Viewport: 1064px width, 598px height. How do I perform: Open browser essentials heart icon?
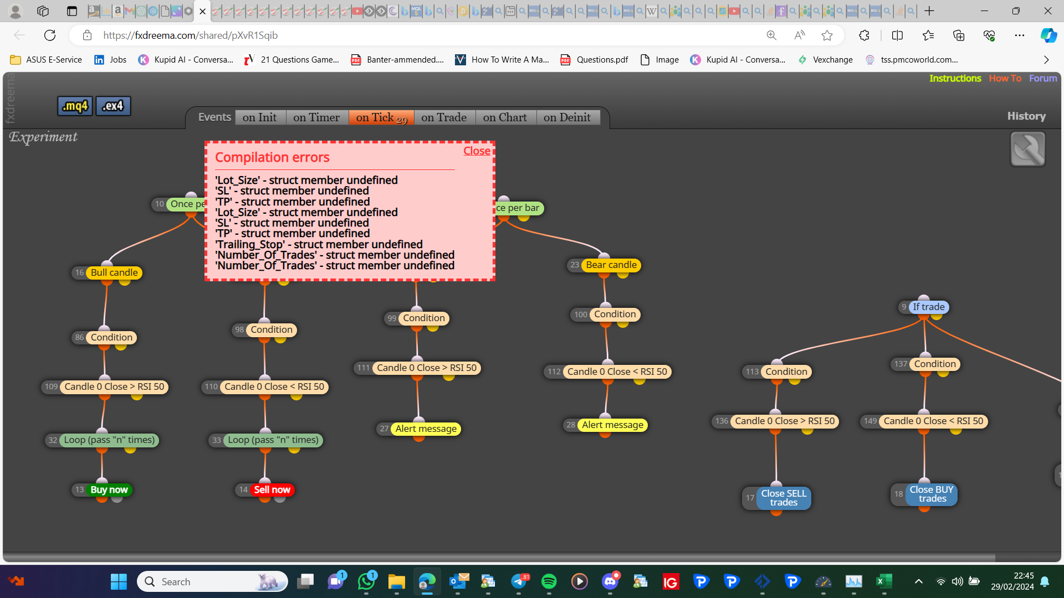[x=989, y=35]
